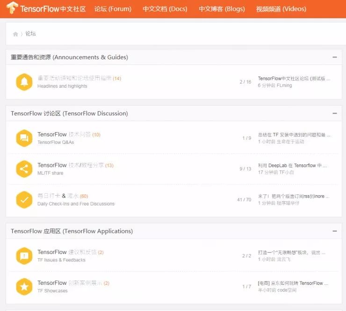This screenshot has width=346, height=311.
Task: Click the 'TF Showcases' description text
Action: click(52, 291)
